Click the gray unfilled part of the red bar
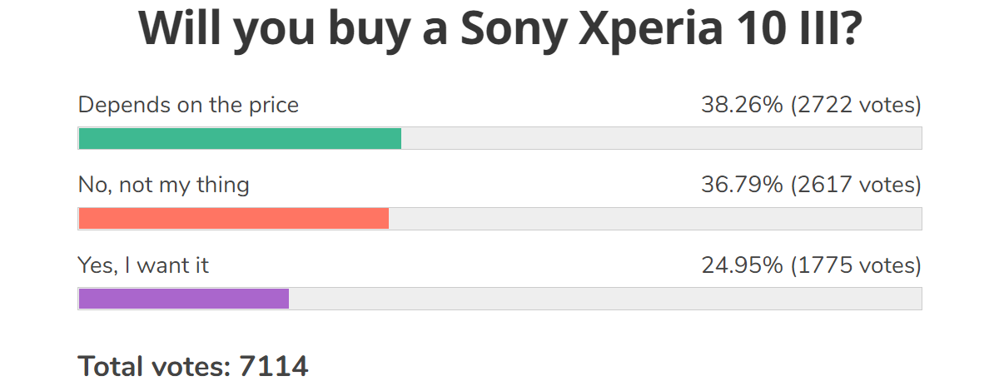This screenshot has width=999, height=391. click(x=655, y=218)
